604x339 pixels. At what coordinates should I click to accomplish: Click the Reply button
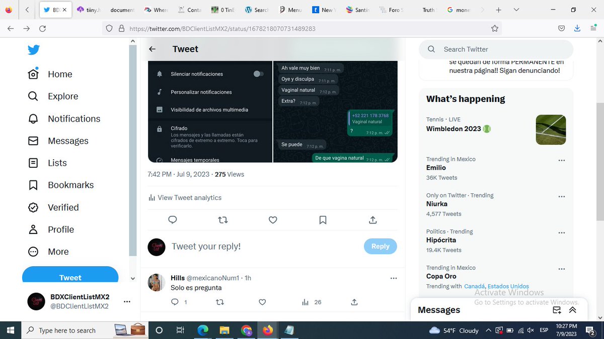380,246
